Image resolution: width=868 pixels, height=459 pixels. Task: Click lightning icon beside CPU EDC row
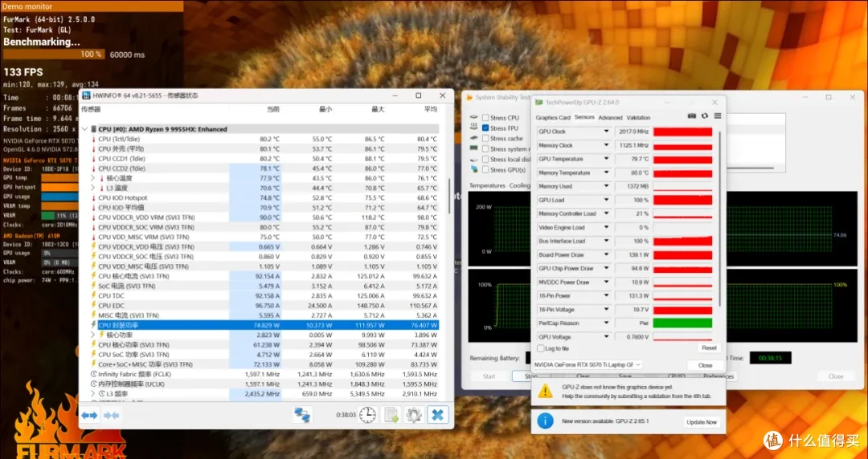click(x=93, y=305)
